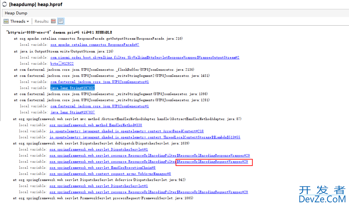
Task: Click the "Results:" toolbar label
Action: [42, 21]
